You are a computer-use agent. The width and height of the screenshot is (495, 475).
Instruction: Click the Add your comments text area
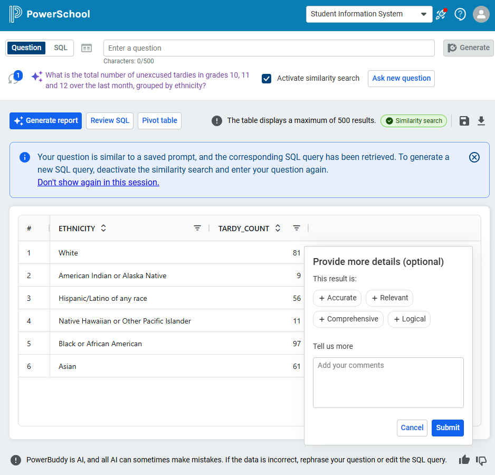coord(388,383)
